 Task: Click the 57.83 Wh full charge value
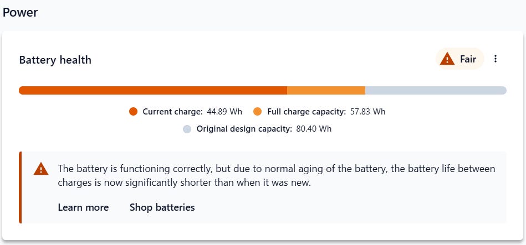pyautogui.click(x=367, y=112)
